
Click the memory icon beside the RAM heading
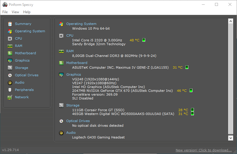61,51
